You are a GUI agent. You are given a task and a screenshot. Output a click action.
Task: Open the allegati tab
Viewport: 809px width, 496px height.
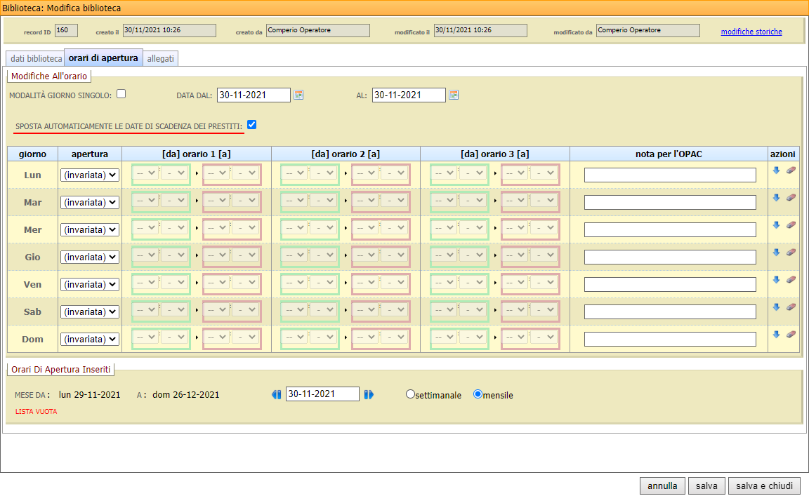click(x=160, y=58)
